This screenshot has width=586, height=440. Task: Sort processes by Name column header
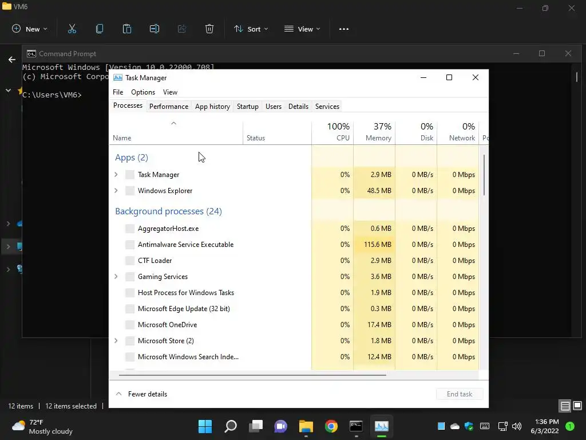[176, 132]
